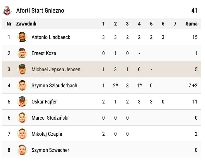Viewport: 205px width, 163px height.
Task: Click the Zawodnik column header
Action: tap(26, 24)
